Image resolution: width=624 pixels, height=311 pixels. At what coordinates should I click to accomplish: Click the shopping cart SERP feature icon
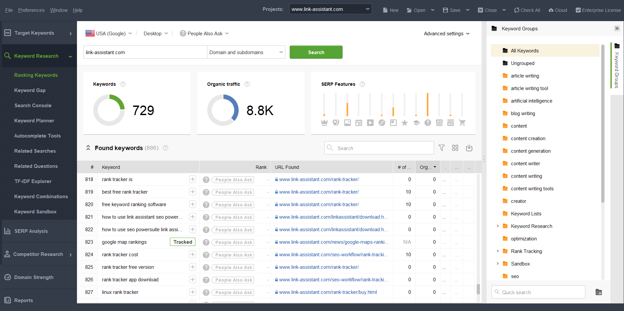pos(462,123)
